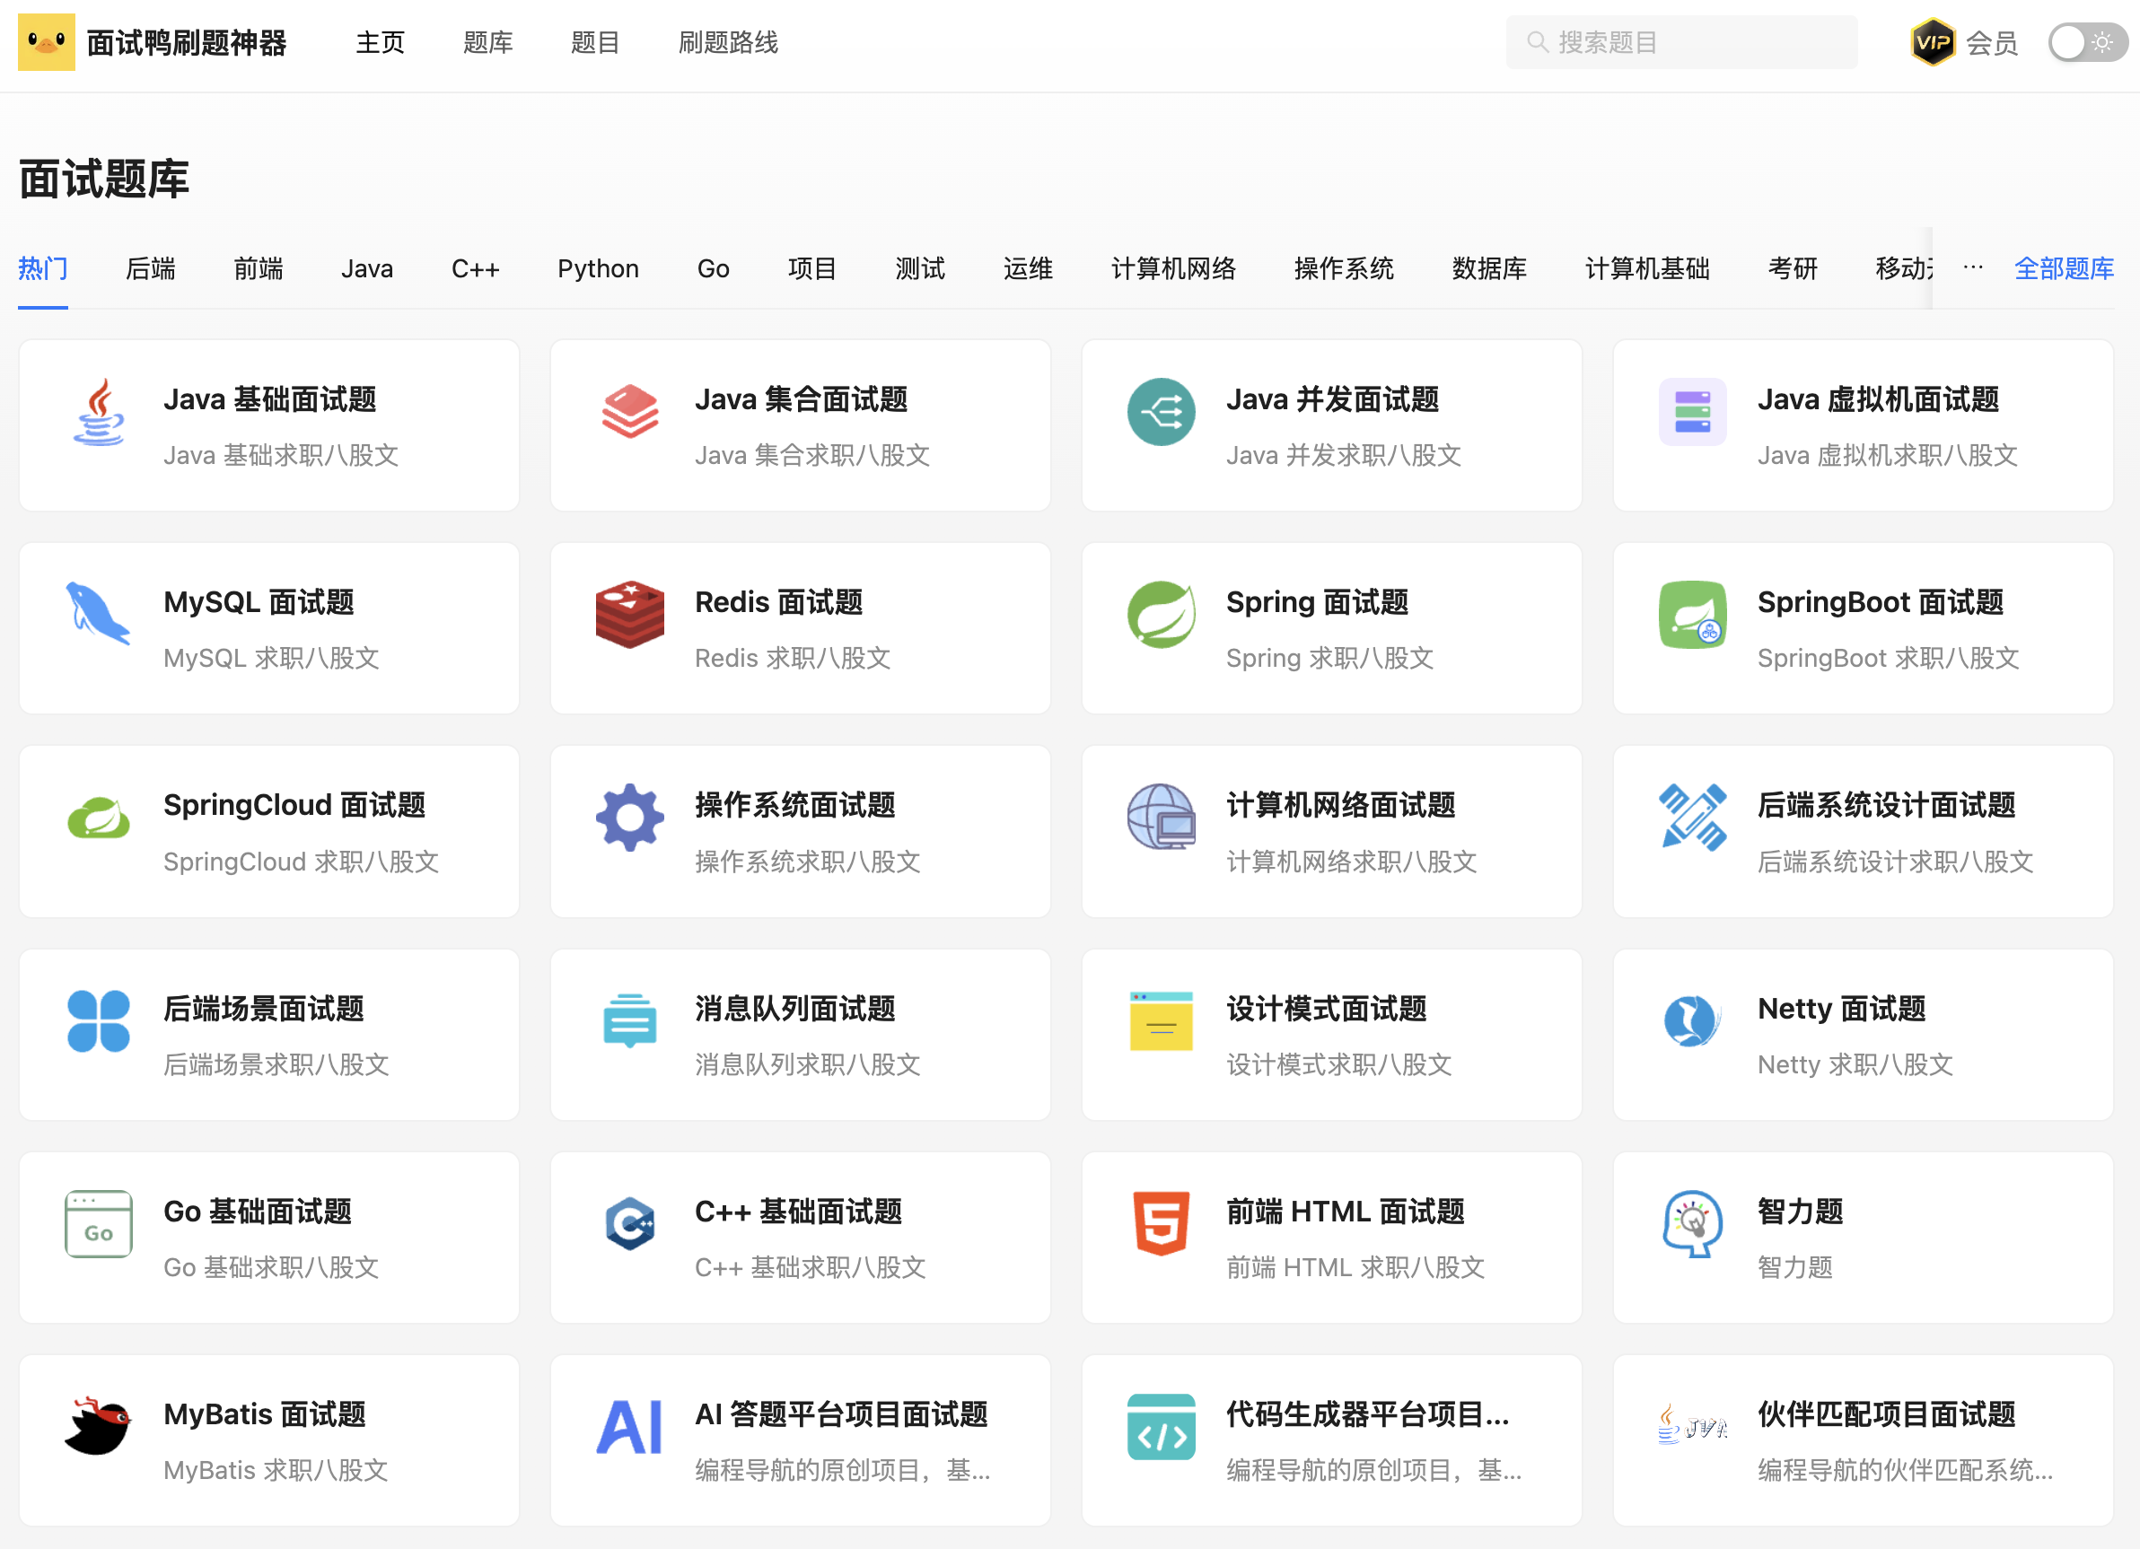This screenshot has height=1549, width=2140.
Task: Open the Java 基础面试题 card title
Action: pyautogui.click(x=270, y=399)
